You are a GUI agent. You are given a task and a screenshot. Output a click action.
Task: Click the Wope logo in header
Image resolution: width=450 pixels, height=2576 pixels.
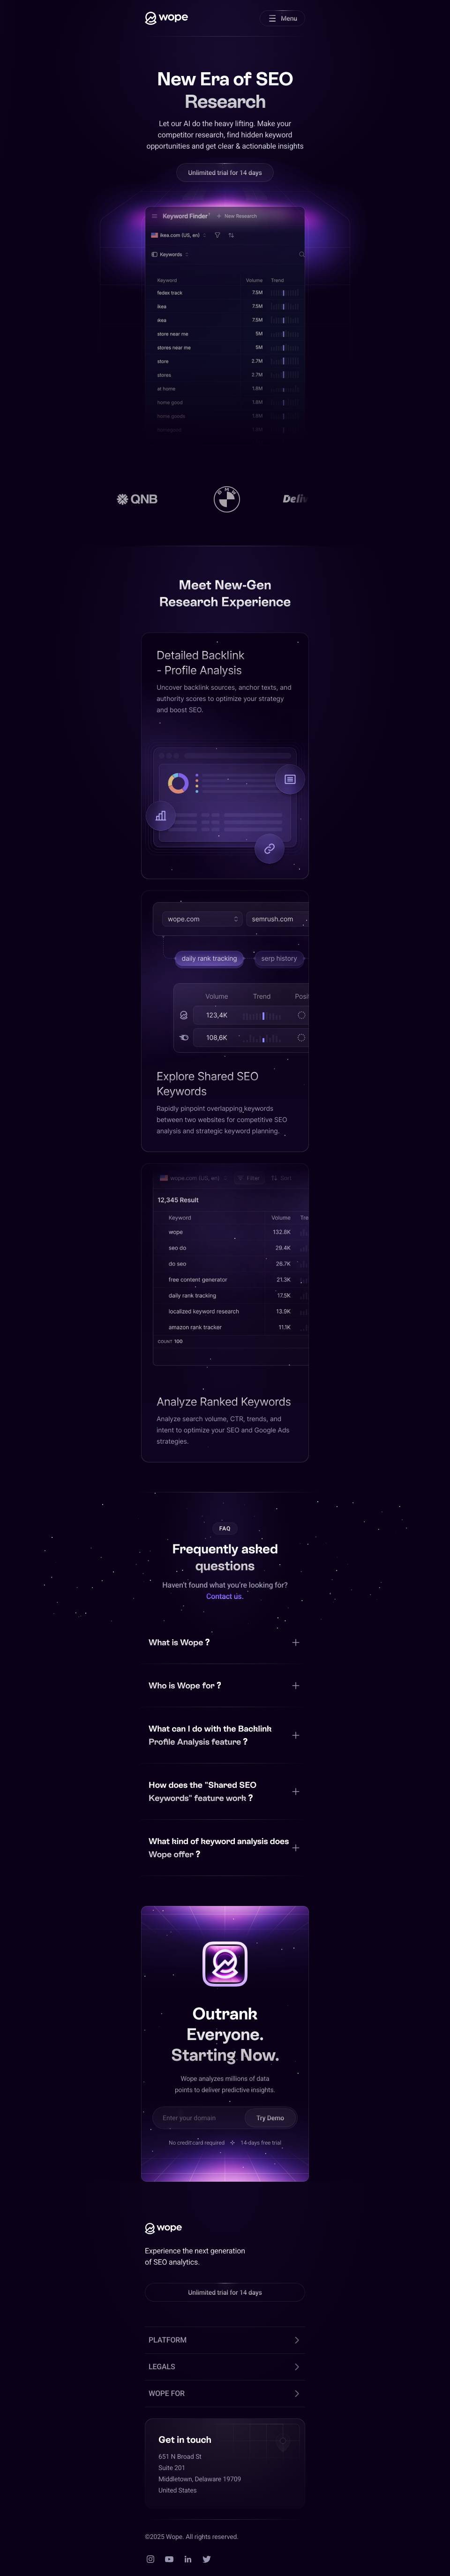point(166,18)
